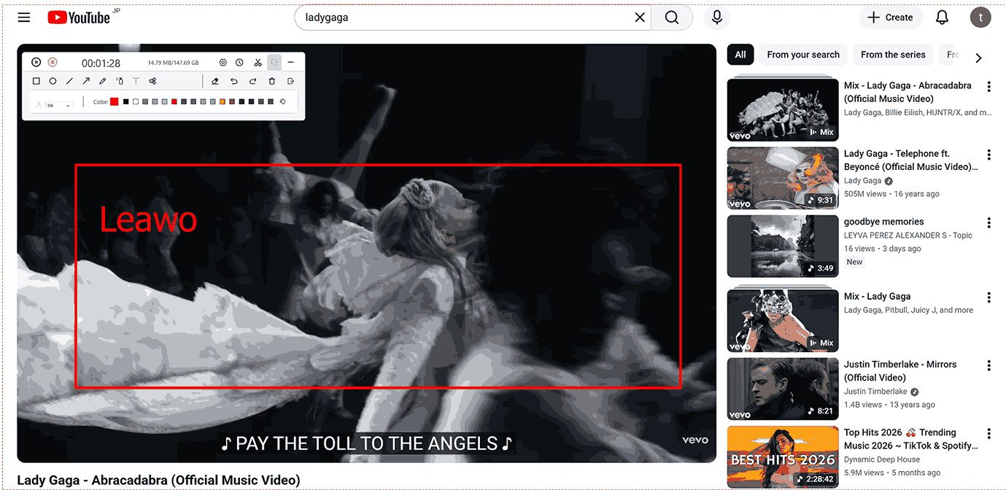The height and width of the screenshot is (490, 1006).
Task: Open the YouTube hamburger guide menu
Action: pos(24,17)
